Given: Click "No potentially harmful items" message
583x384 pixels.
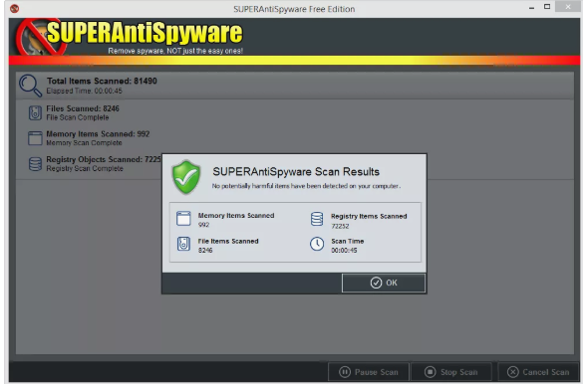Looking at the screenshot, I should pos(306,186).
